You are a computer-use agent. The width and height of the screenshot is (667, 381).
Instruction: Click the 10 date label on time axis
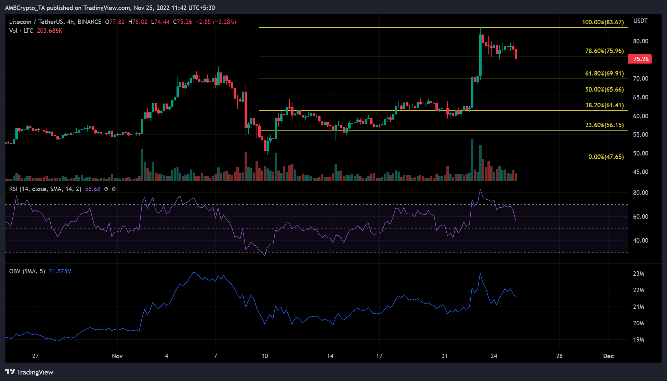[x=265, y=356]
